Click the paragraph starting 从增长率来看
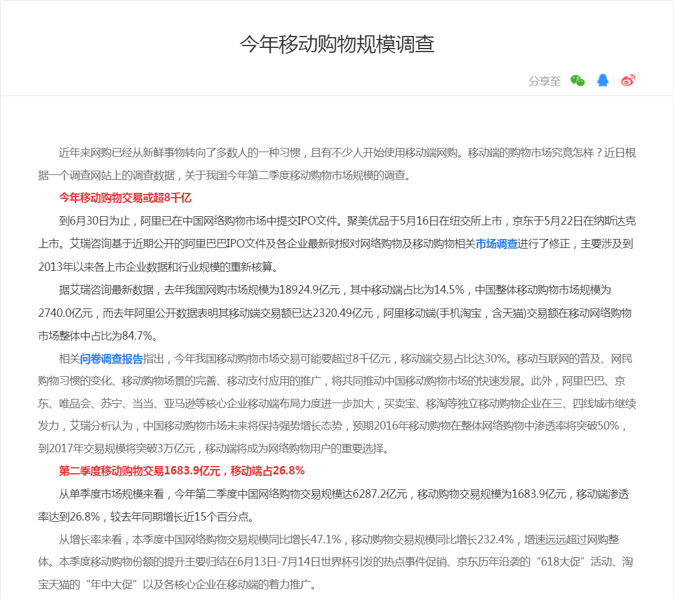 pyautogui.click(x=337, y=562)
